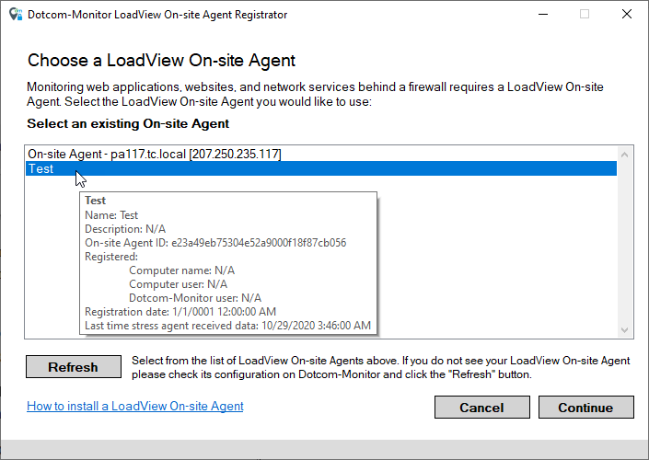Click the agent list scroll down arrow
Image resolution: width=649 pixels, height=460 pixels.
pos(625,330)
